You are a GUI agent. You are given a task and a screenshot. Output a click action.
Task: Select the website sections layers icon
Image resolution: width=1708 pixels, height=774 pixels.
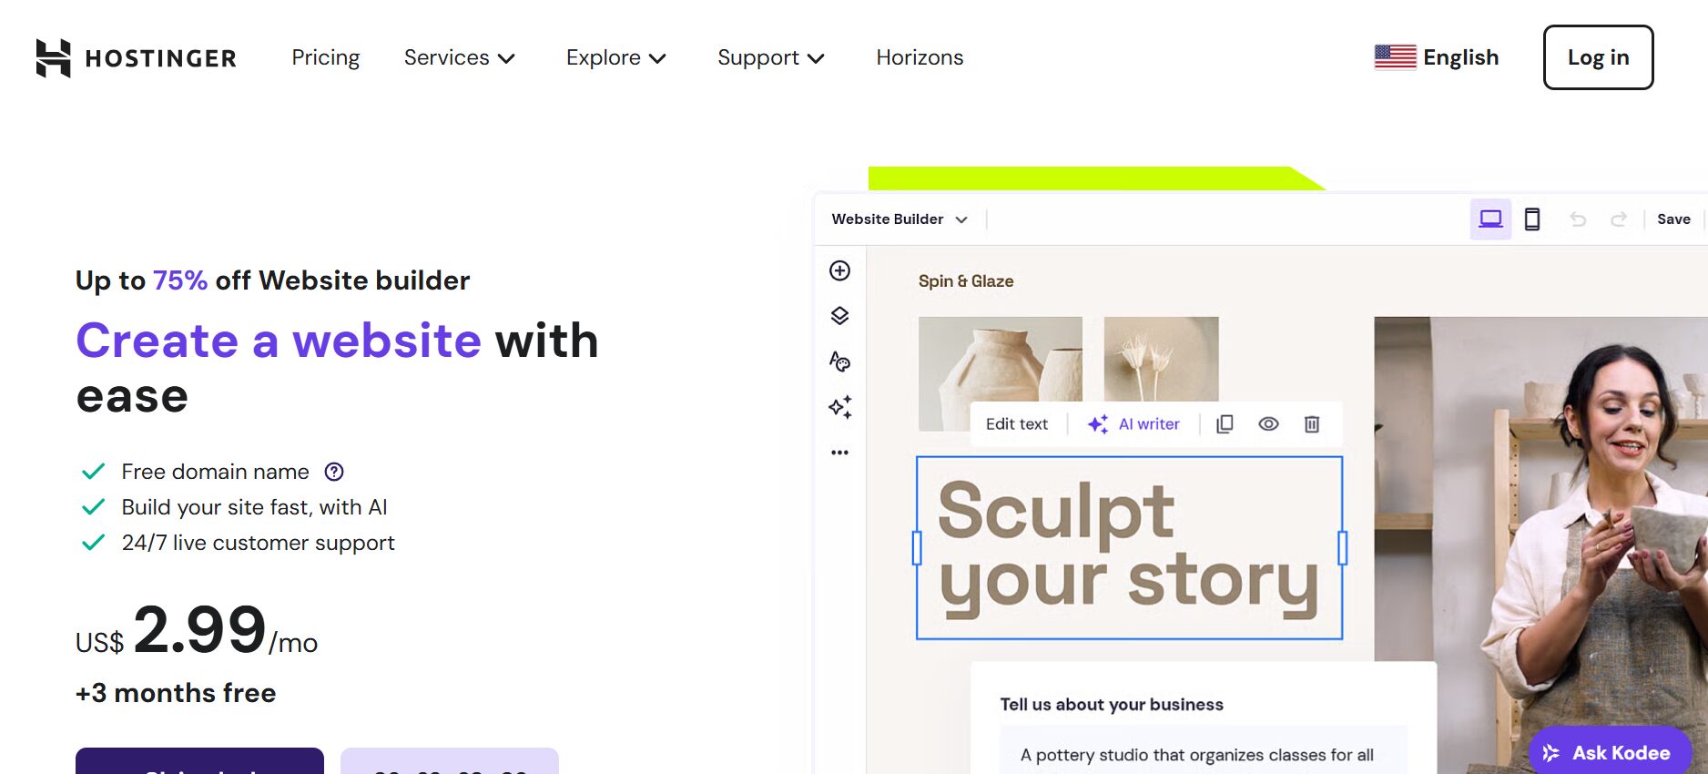click(x=840, y=316)
